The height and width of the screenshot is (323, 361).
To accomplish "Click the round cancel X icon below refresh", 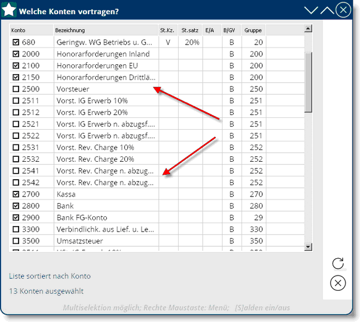I will click(x=338, y=283).
